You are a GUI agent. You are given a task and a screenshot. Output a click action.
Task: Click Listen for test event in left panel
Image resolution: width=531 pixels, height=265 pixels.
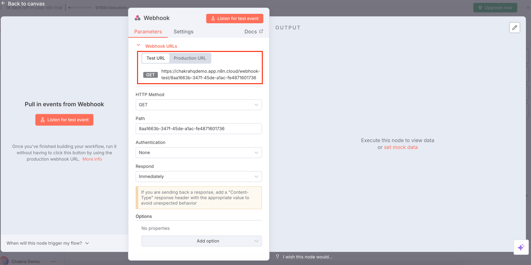(x=64, y=120)
